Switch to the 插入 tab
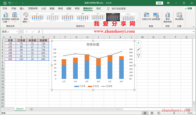This screenshot has width=196, height=115. (x=22, y=8)
